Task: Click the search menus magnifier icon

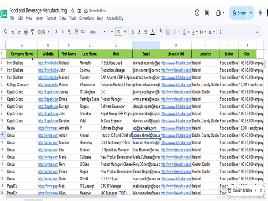Action: click(x=6, y=32)
